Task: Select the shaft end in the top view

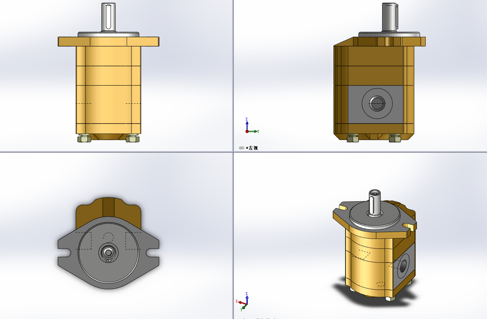Action: (x=108, y=253)
